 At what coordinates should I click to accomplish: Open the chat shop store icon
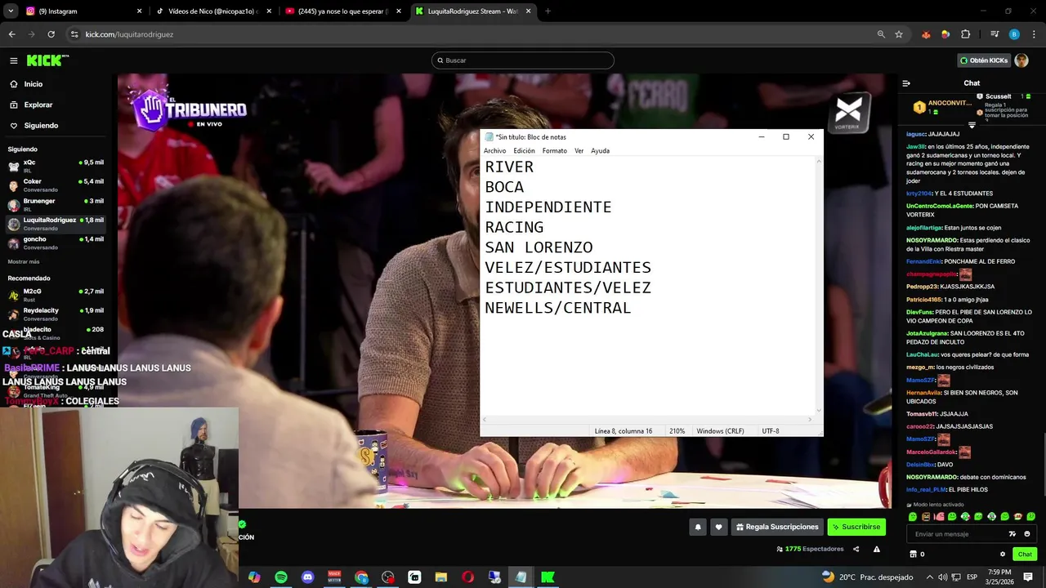pos(914,555)
